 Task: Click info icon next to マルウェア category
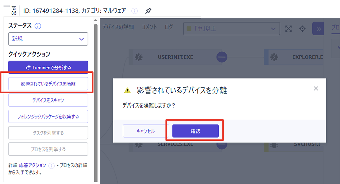[x=135, y=11]
